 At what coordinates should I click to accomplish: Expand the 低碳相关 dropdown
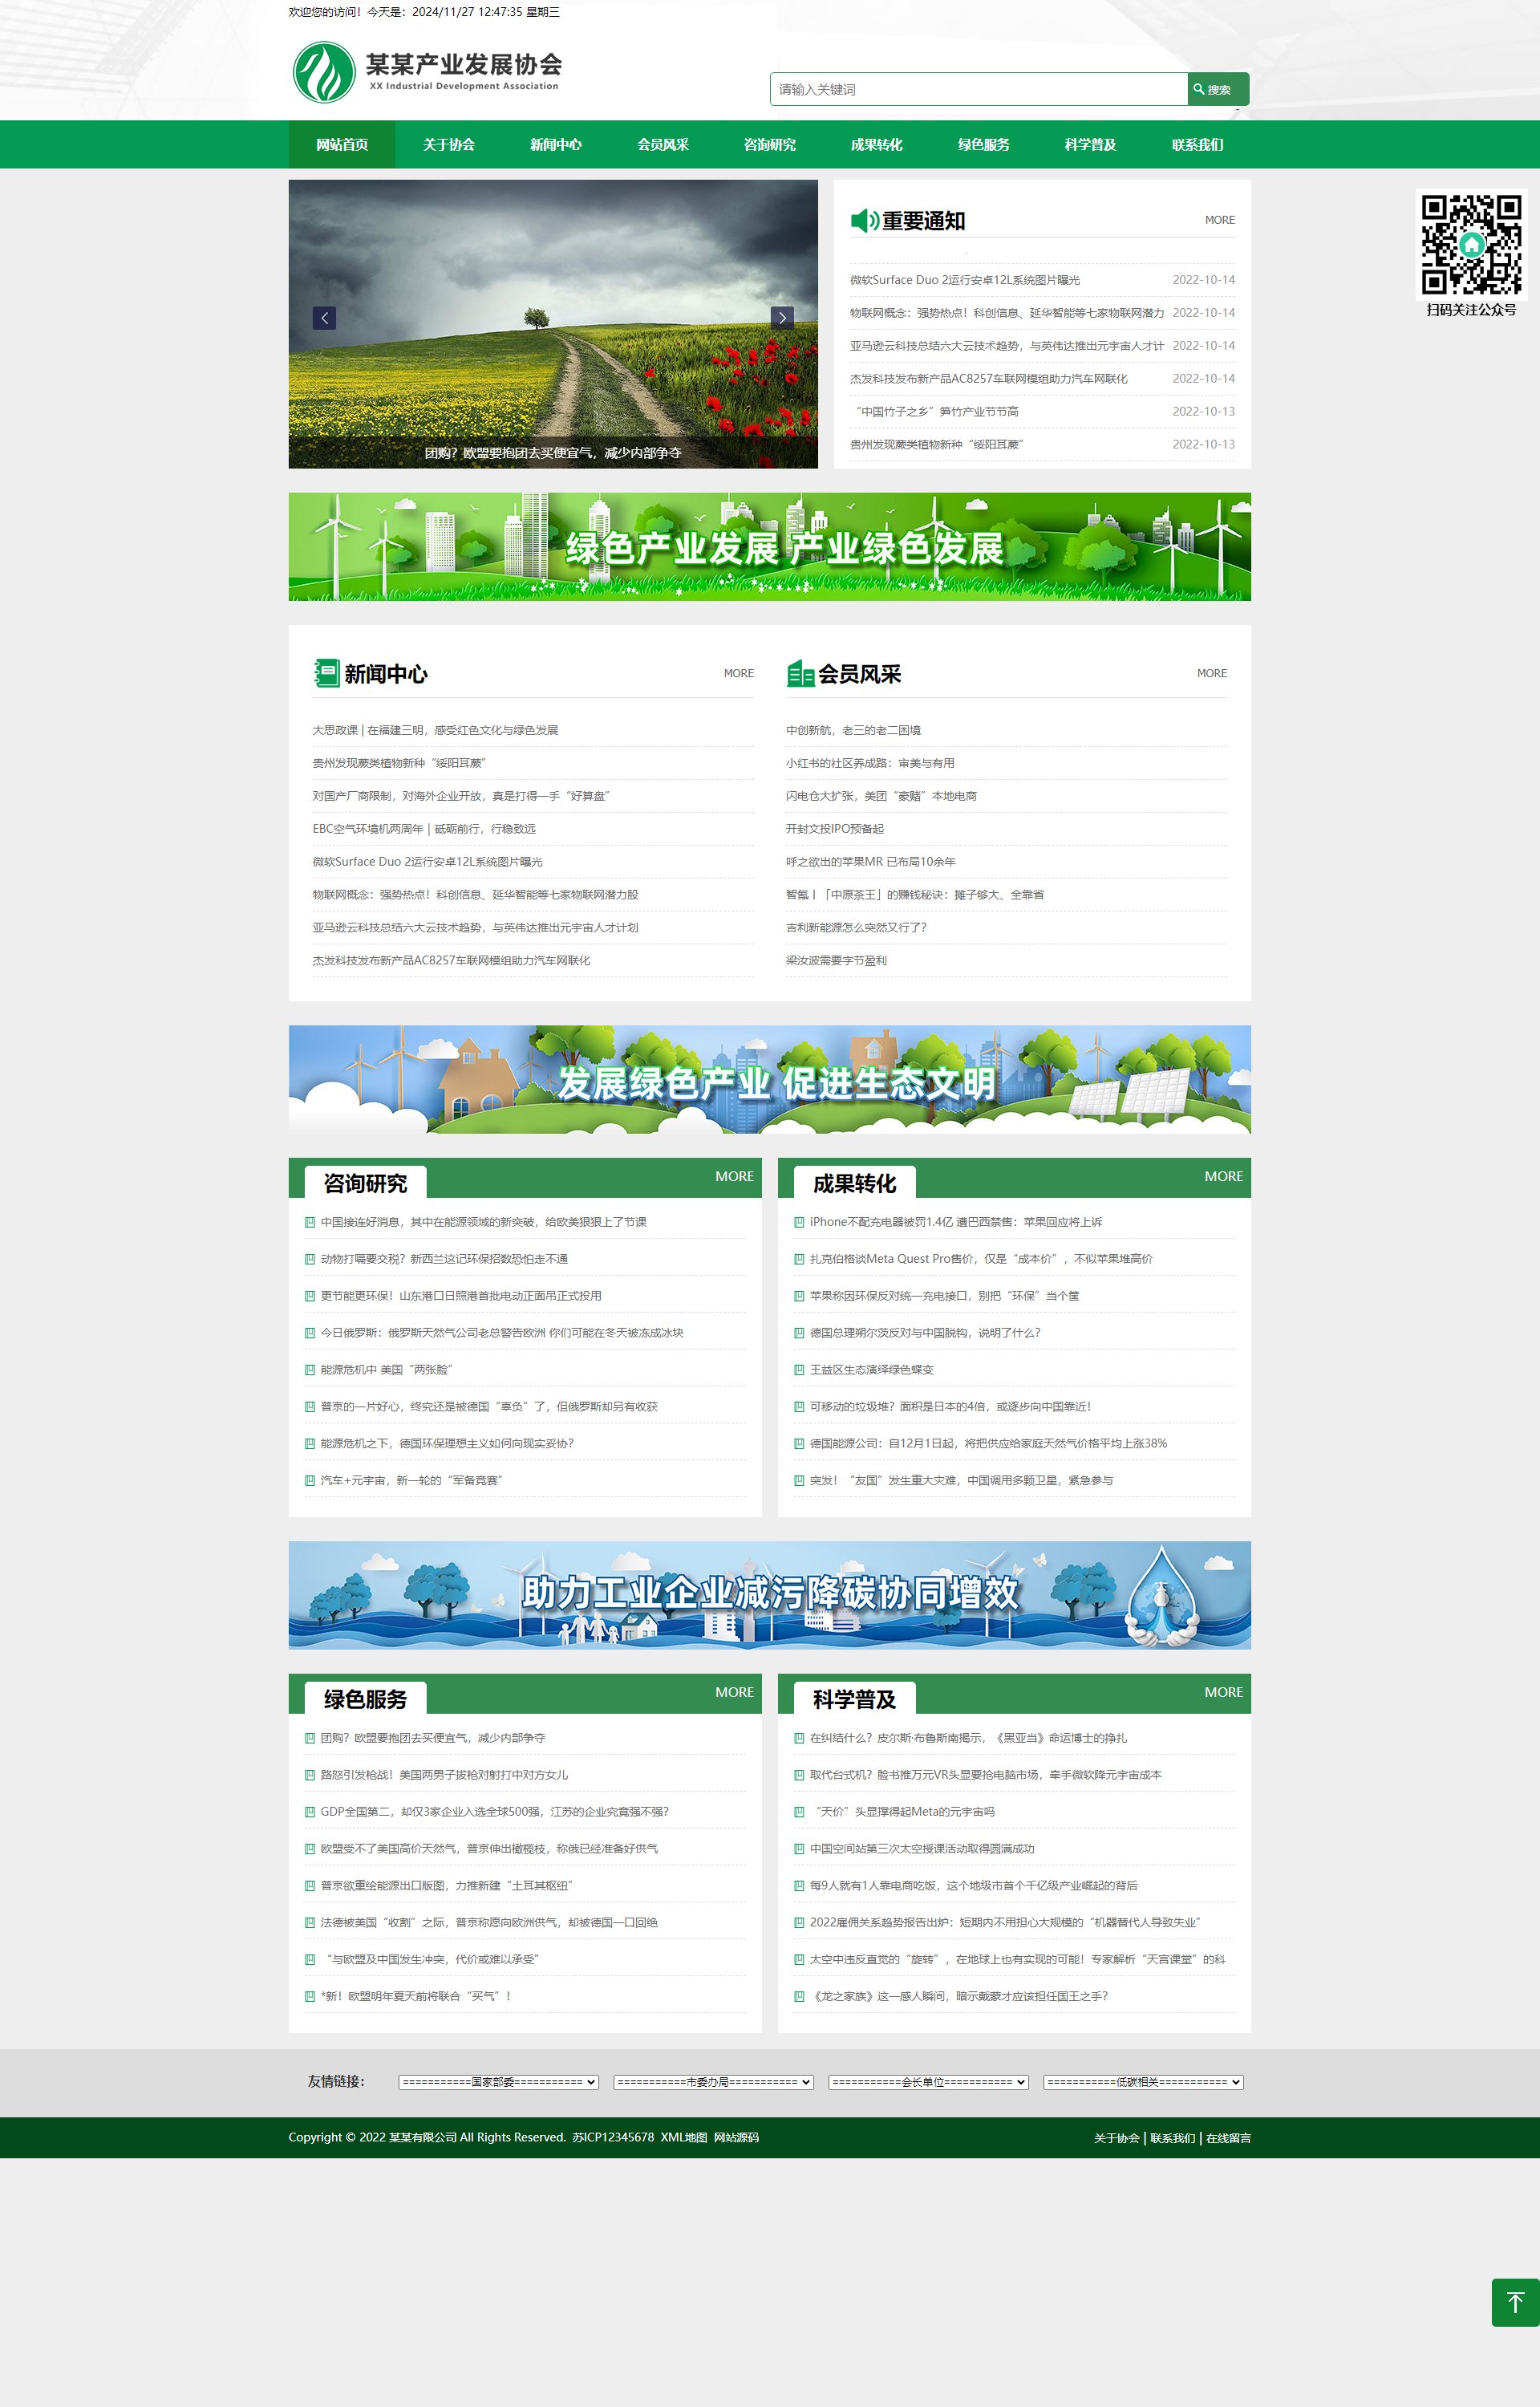pos(1143,2082)
